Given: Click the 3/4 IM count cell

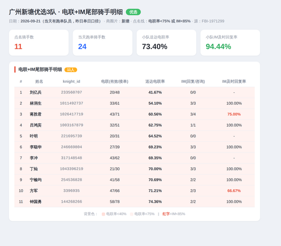Looking at the screenshot, I should [193, 114].
